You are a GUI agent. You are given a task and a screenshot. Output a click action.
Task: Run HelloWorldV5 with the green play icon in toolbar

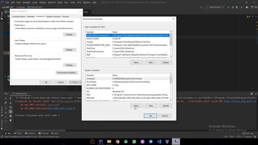(x=229, y=7)
